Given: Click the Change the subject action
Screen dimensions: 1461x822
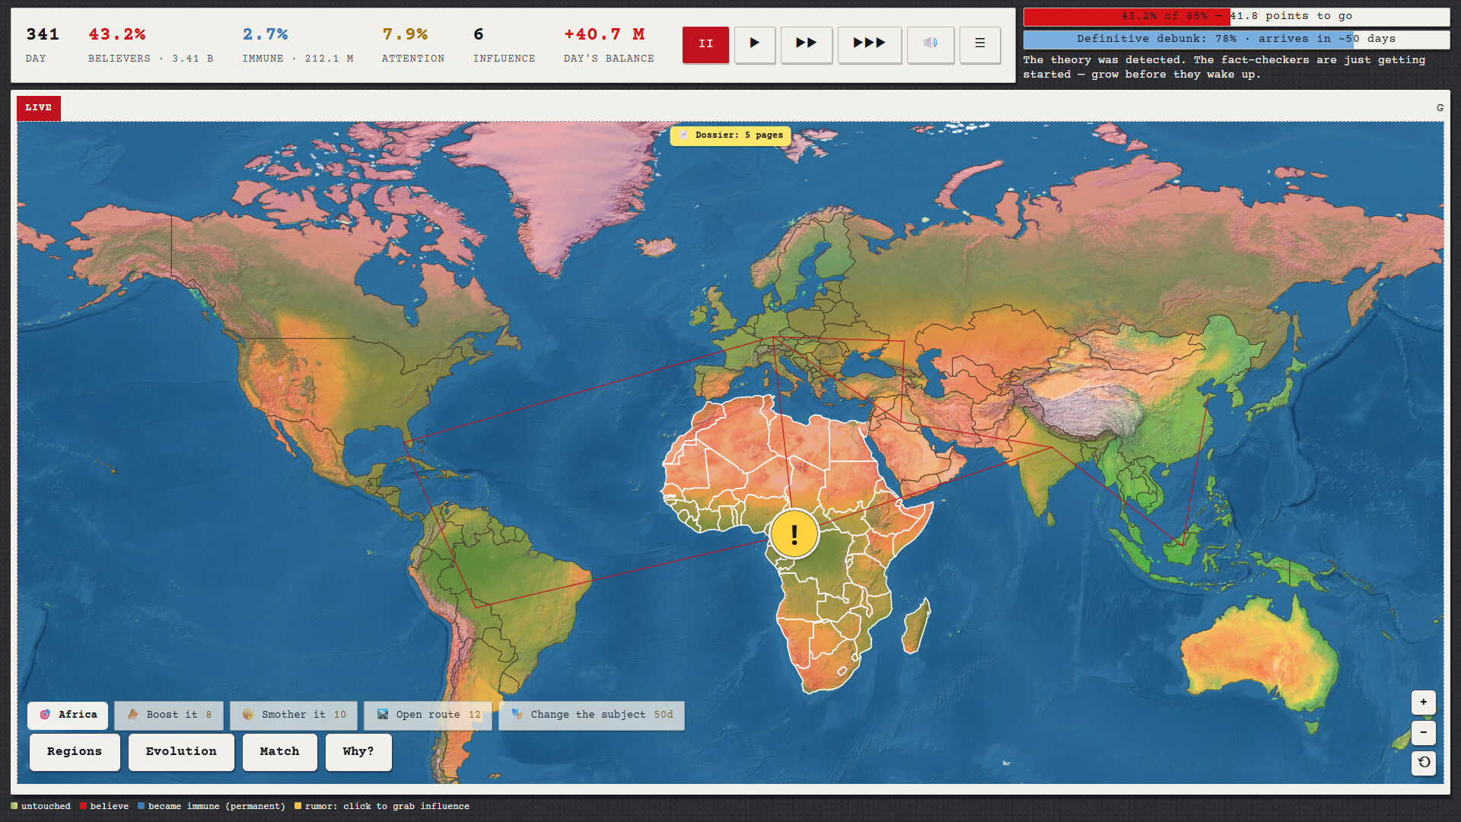Looking at the screenshot, I should (x=592, y=715).
